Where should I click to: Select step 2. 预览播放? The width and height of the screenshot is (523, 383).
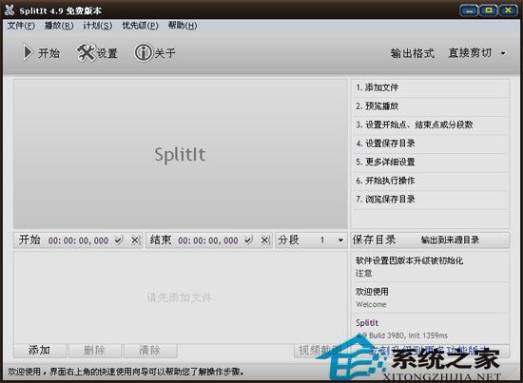pyautogui.click(x=430, y=106)
